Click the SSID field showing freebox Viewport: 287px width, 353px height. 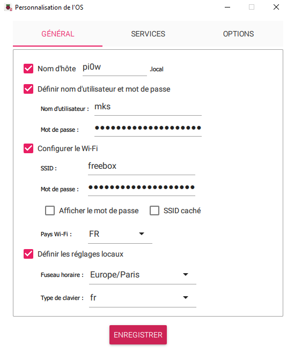point(142,167)
